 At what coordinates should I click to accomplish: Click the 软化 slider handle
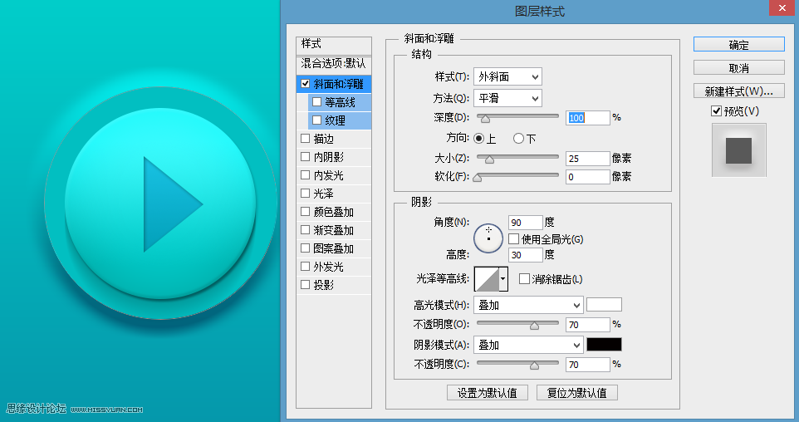[x=478, y=178]
